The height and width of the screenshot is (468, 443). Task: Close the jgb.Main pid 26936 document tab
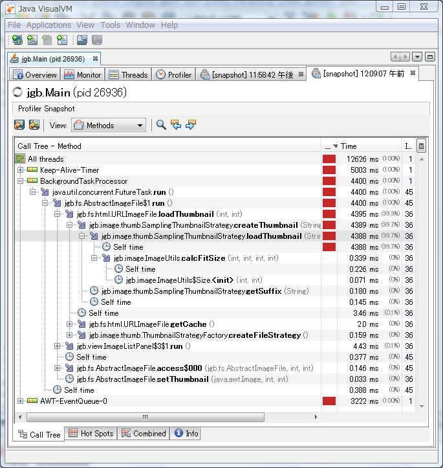[x=96, y=58]
